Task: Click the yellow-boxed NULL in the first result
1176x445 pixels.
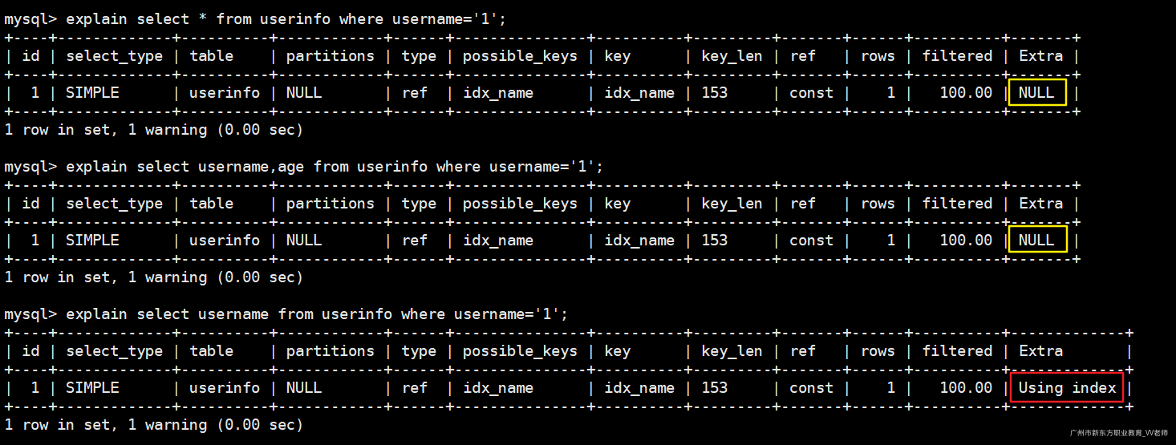Action: (x=1036, y=92)
